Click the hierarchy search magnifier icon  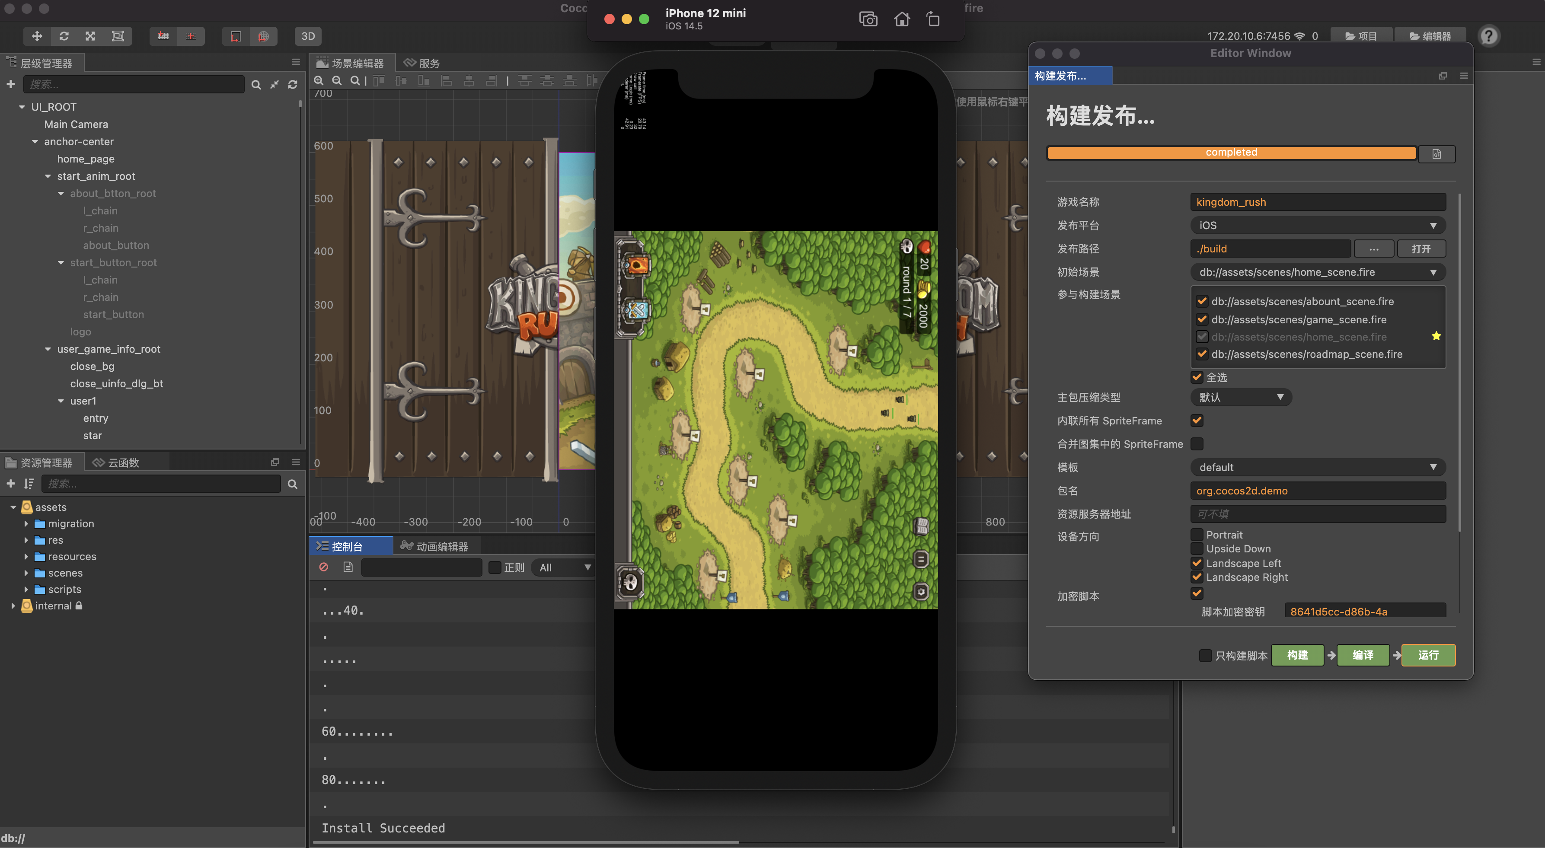pyautogui.click(x=256, y=85)
